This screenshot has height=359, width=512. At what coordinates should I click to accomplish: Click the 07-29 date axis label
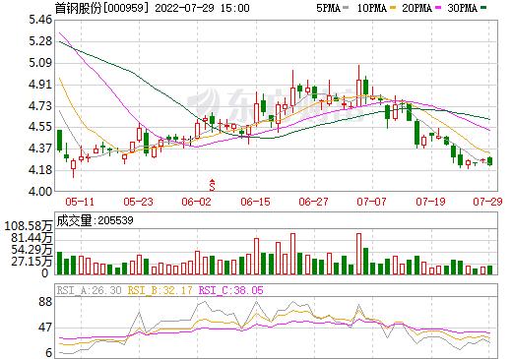tap(487, 202)
